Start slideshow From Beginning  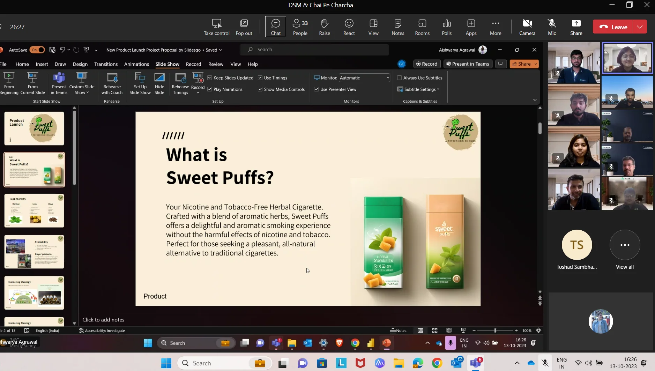[x=9, y=83]
